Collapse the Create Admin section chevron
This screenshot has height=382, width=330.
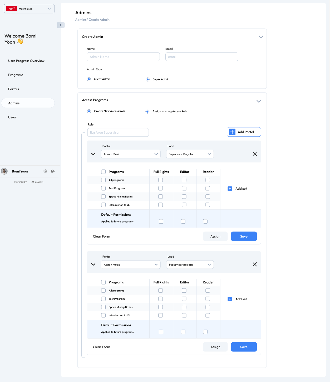[x=261, y=37]
